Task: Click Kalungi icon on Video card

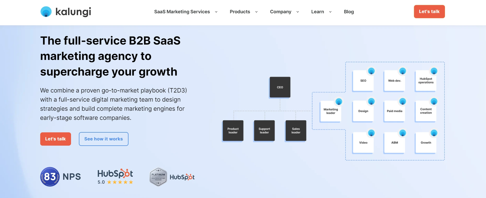Action: point(371,133)
